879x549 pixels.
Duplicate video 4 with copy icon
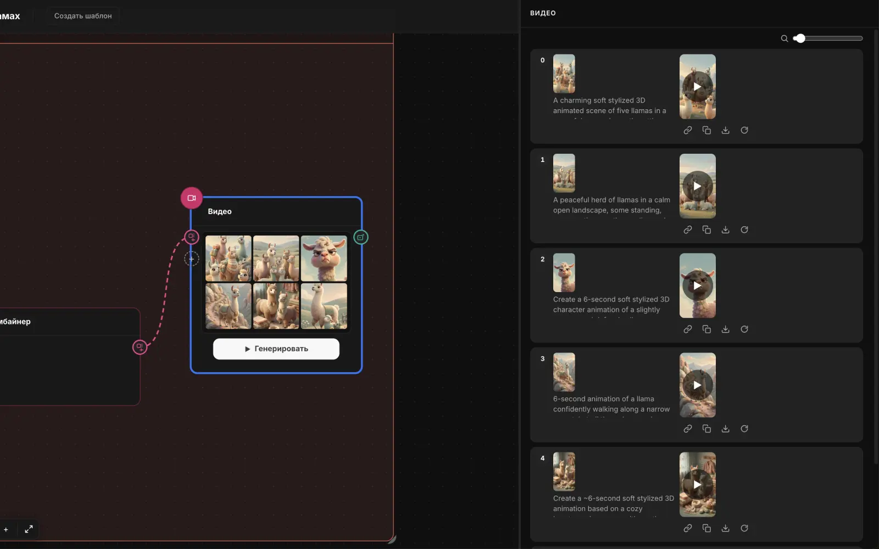[x=706, y=528]
